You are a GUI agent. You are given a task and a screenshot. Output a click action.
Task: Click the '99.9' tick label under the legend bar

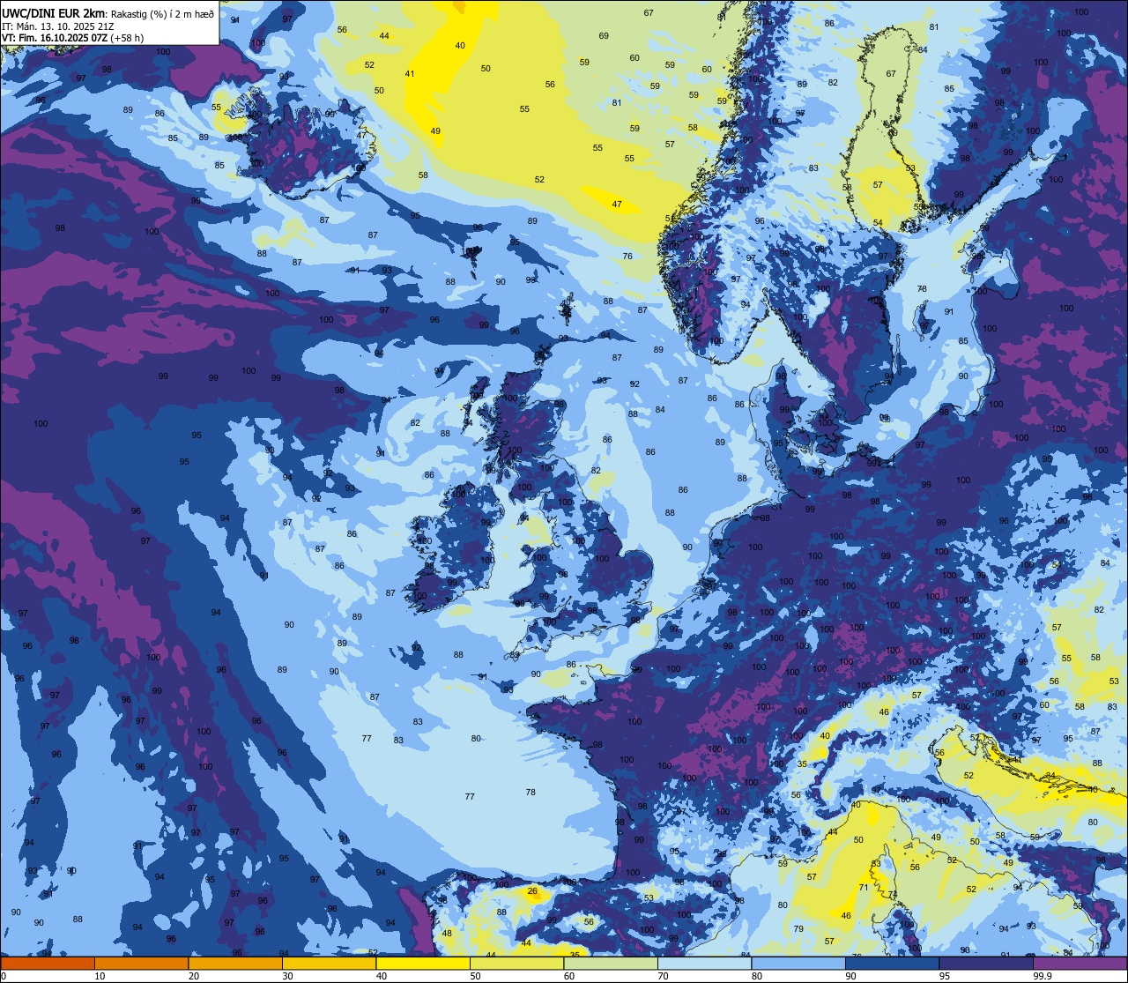(x=1043, y=975)
